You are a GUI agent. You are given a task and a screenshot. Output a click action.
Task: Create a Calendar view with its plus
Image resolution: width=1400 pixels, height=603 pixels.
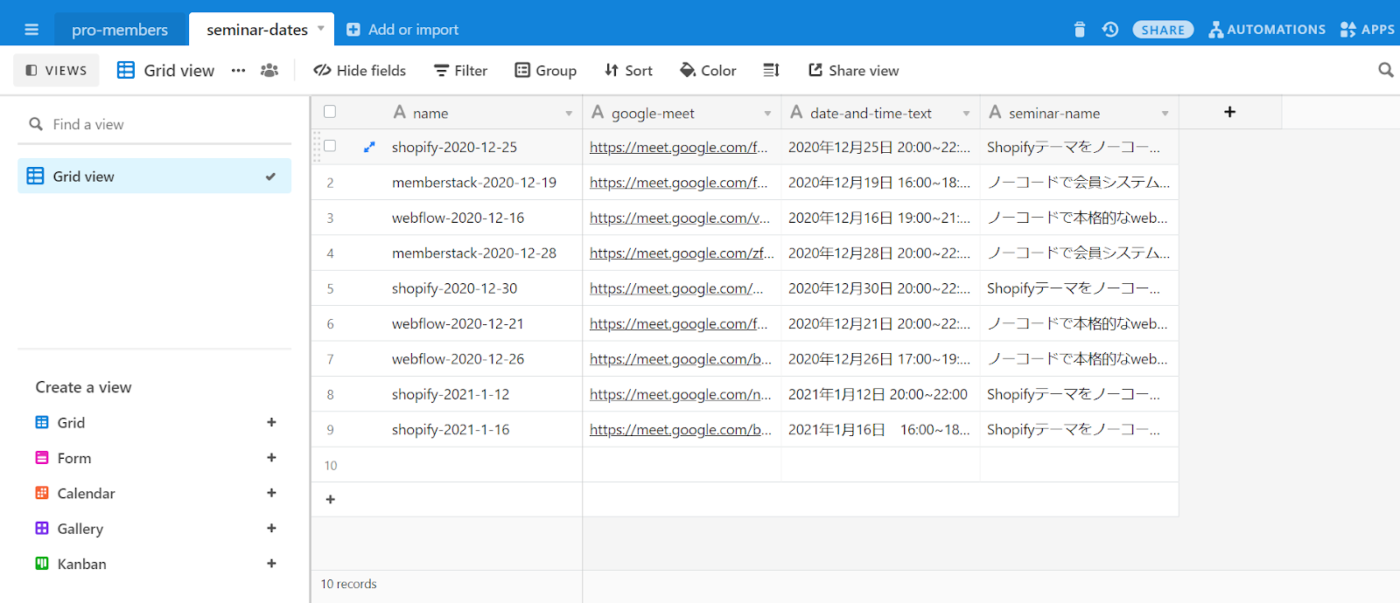coord(271,493)
